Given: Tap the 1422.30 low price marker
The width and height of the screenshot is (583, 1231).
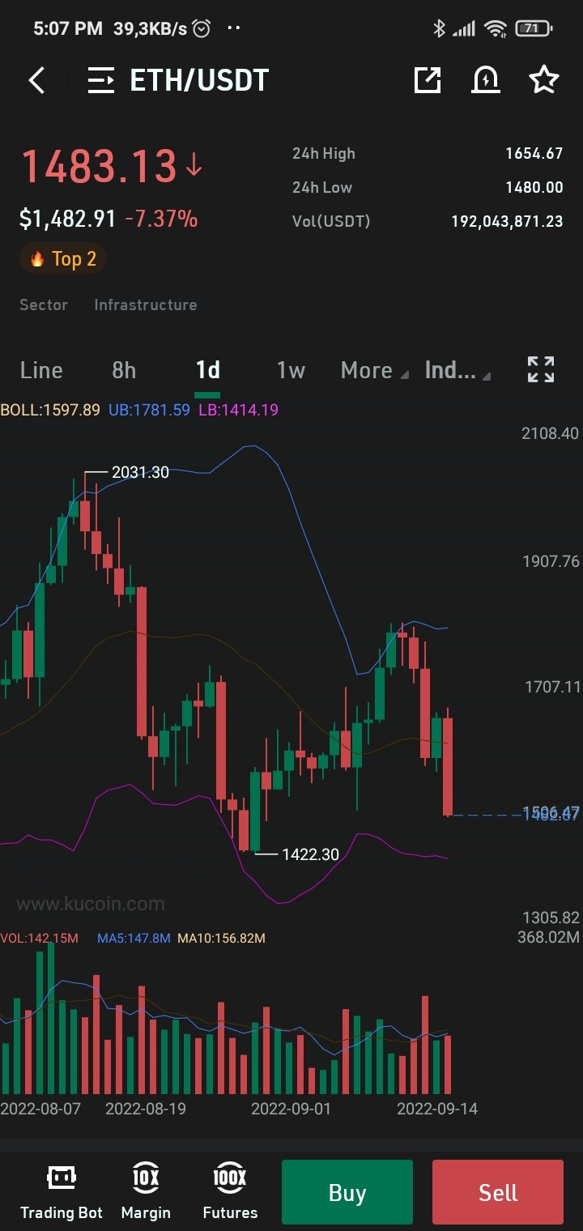Looking at the screenshot, I should [x=310, y=854].
